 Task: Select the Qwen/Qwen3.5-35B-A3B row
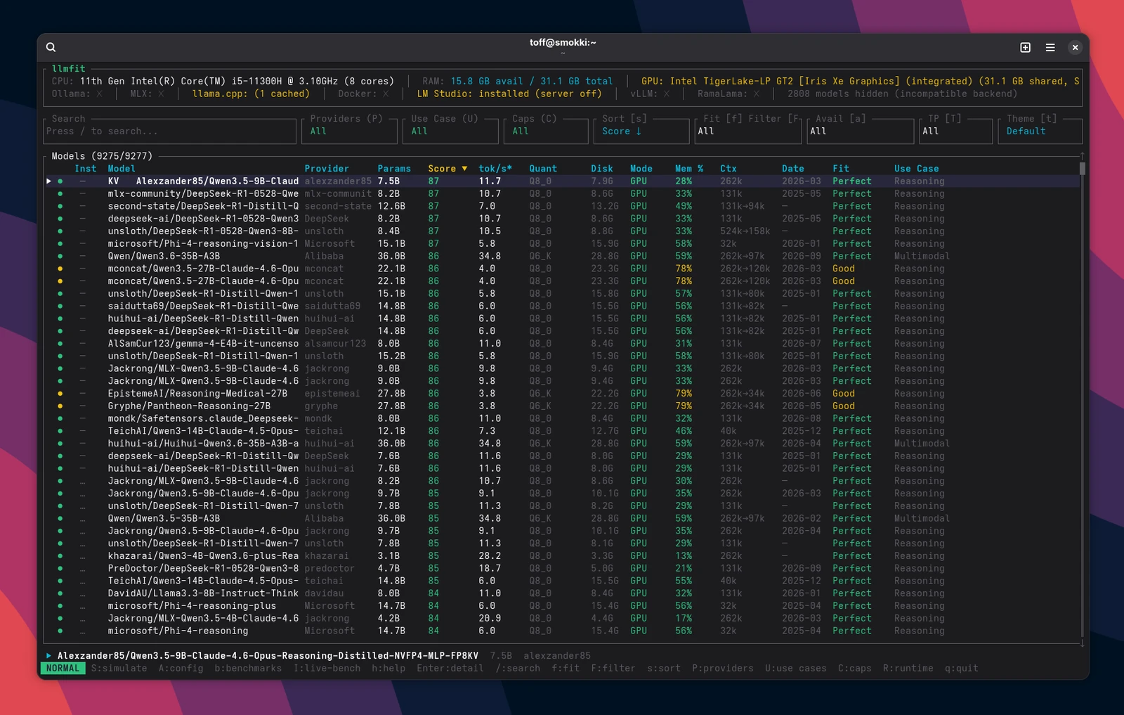[x=562, y=518]
